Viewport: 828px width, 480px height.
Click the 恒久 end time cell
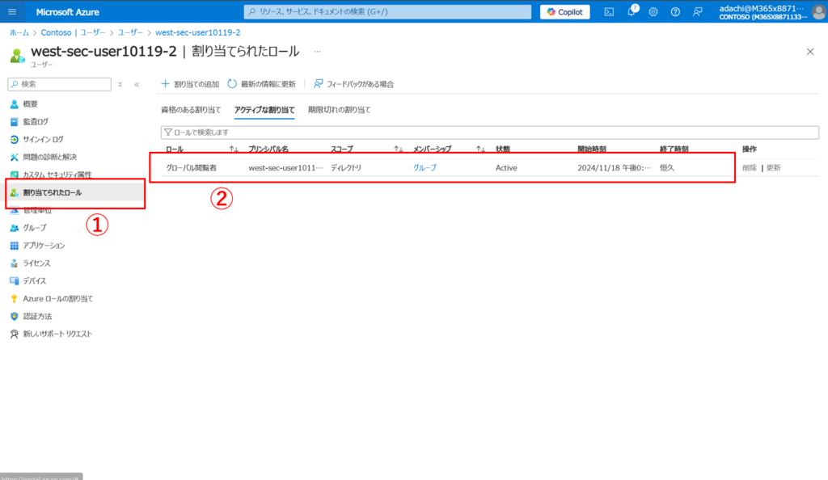coord(667,168)
